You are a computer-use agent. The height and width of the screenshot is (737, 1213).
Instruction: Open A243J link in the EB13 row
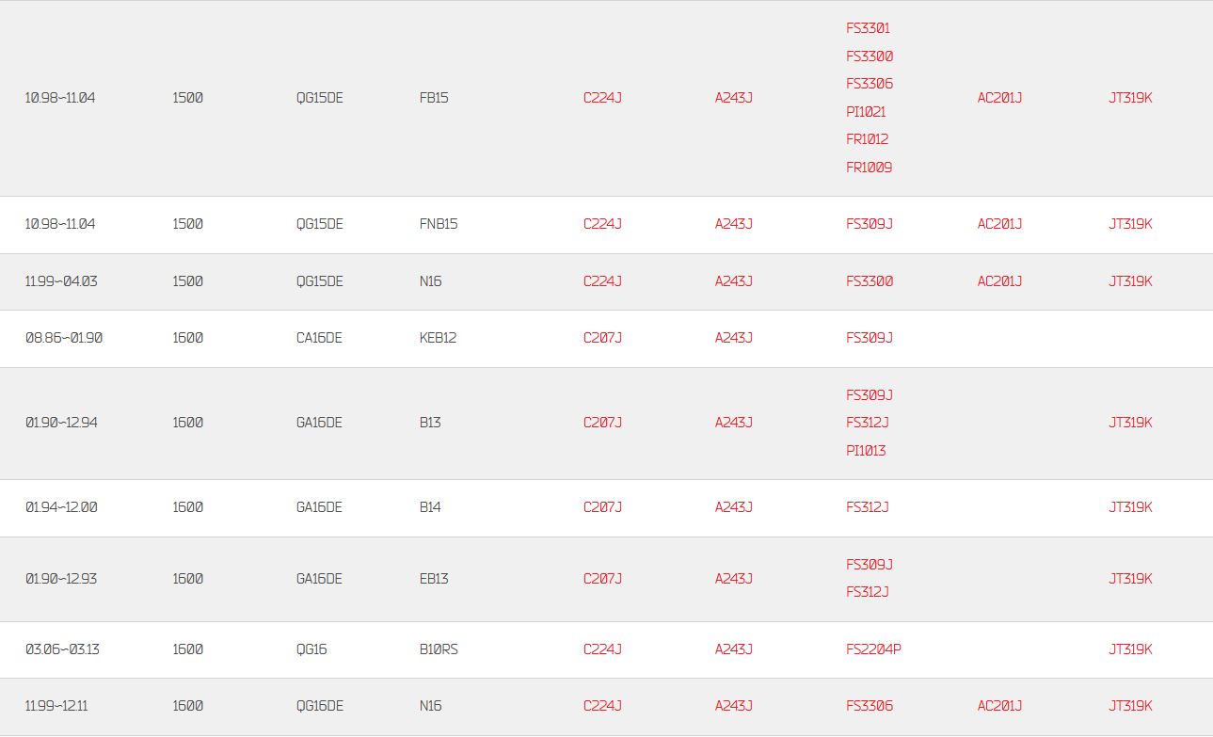point(734,579)
